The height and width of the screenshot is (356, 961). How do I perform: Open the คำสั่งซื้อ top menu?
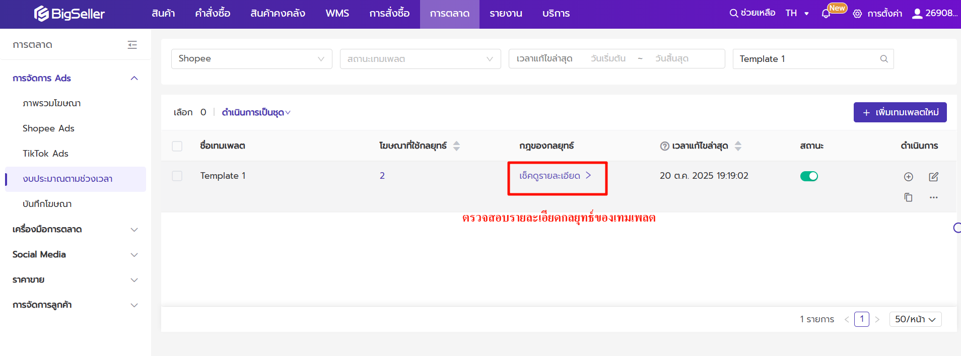coord(213,14)
